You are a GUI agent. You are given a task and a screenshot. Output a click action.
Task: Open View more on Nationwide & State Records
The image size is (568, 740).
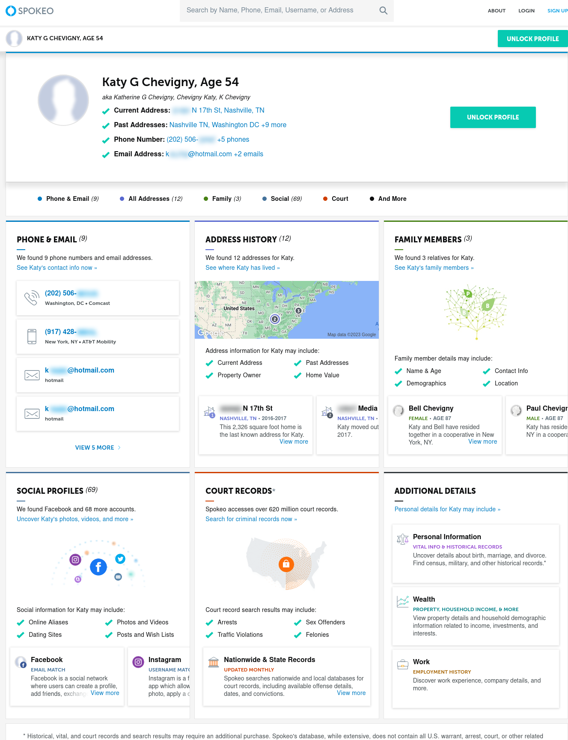pos(351,693)
